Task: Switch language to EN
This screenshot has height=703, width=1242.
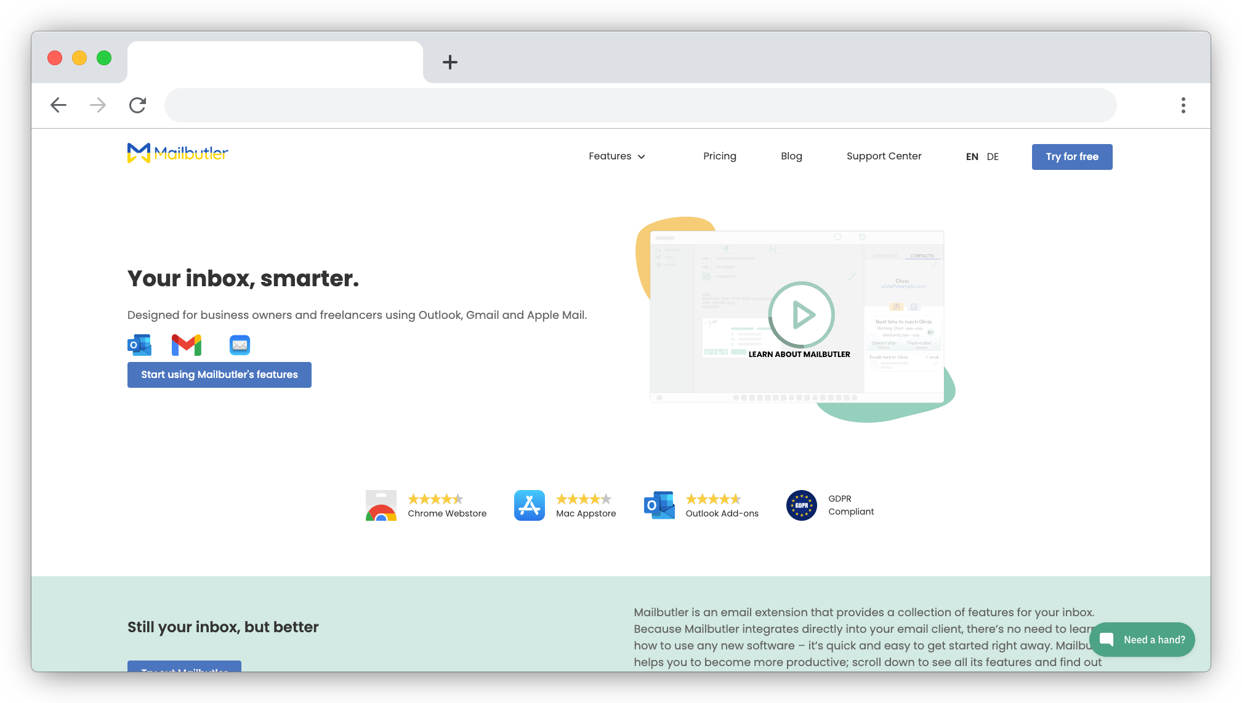Action: (972, 156)
